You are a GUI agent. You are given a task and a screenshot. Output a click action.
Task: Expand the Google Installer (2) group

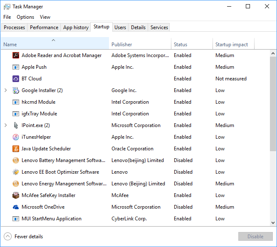[6, 90]
